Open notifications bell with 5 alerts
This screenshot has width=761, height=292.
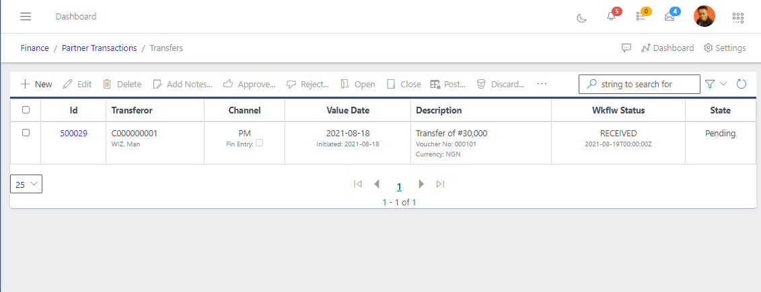(x=611, y=17)
